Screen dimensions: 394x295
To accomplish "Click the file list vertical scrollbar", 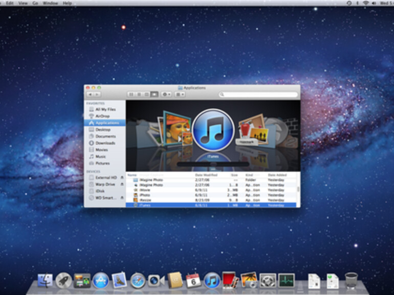I will [298, 190].
